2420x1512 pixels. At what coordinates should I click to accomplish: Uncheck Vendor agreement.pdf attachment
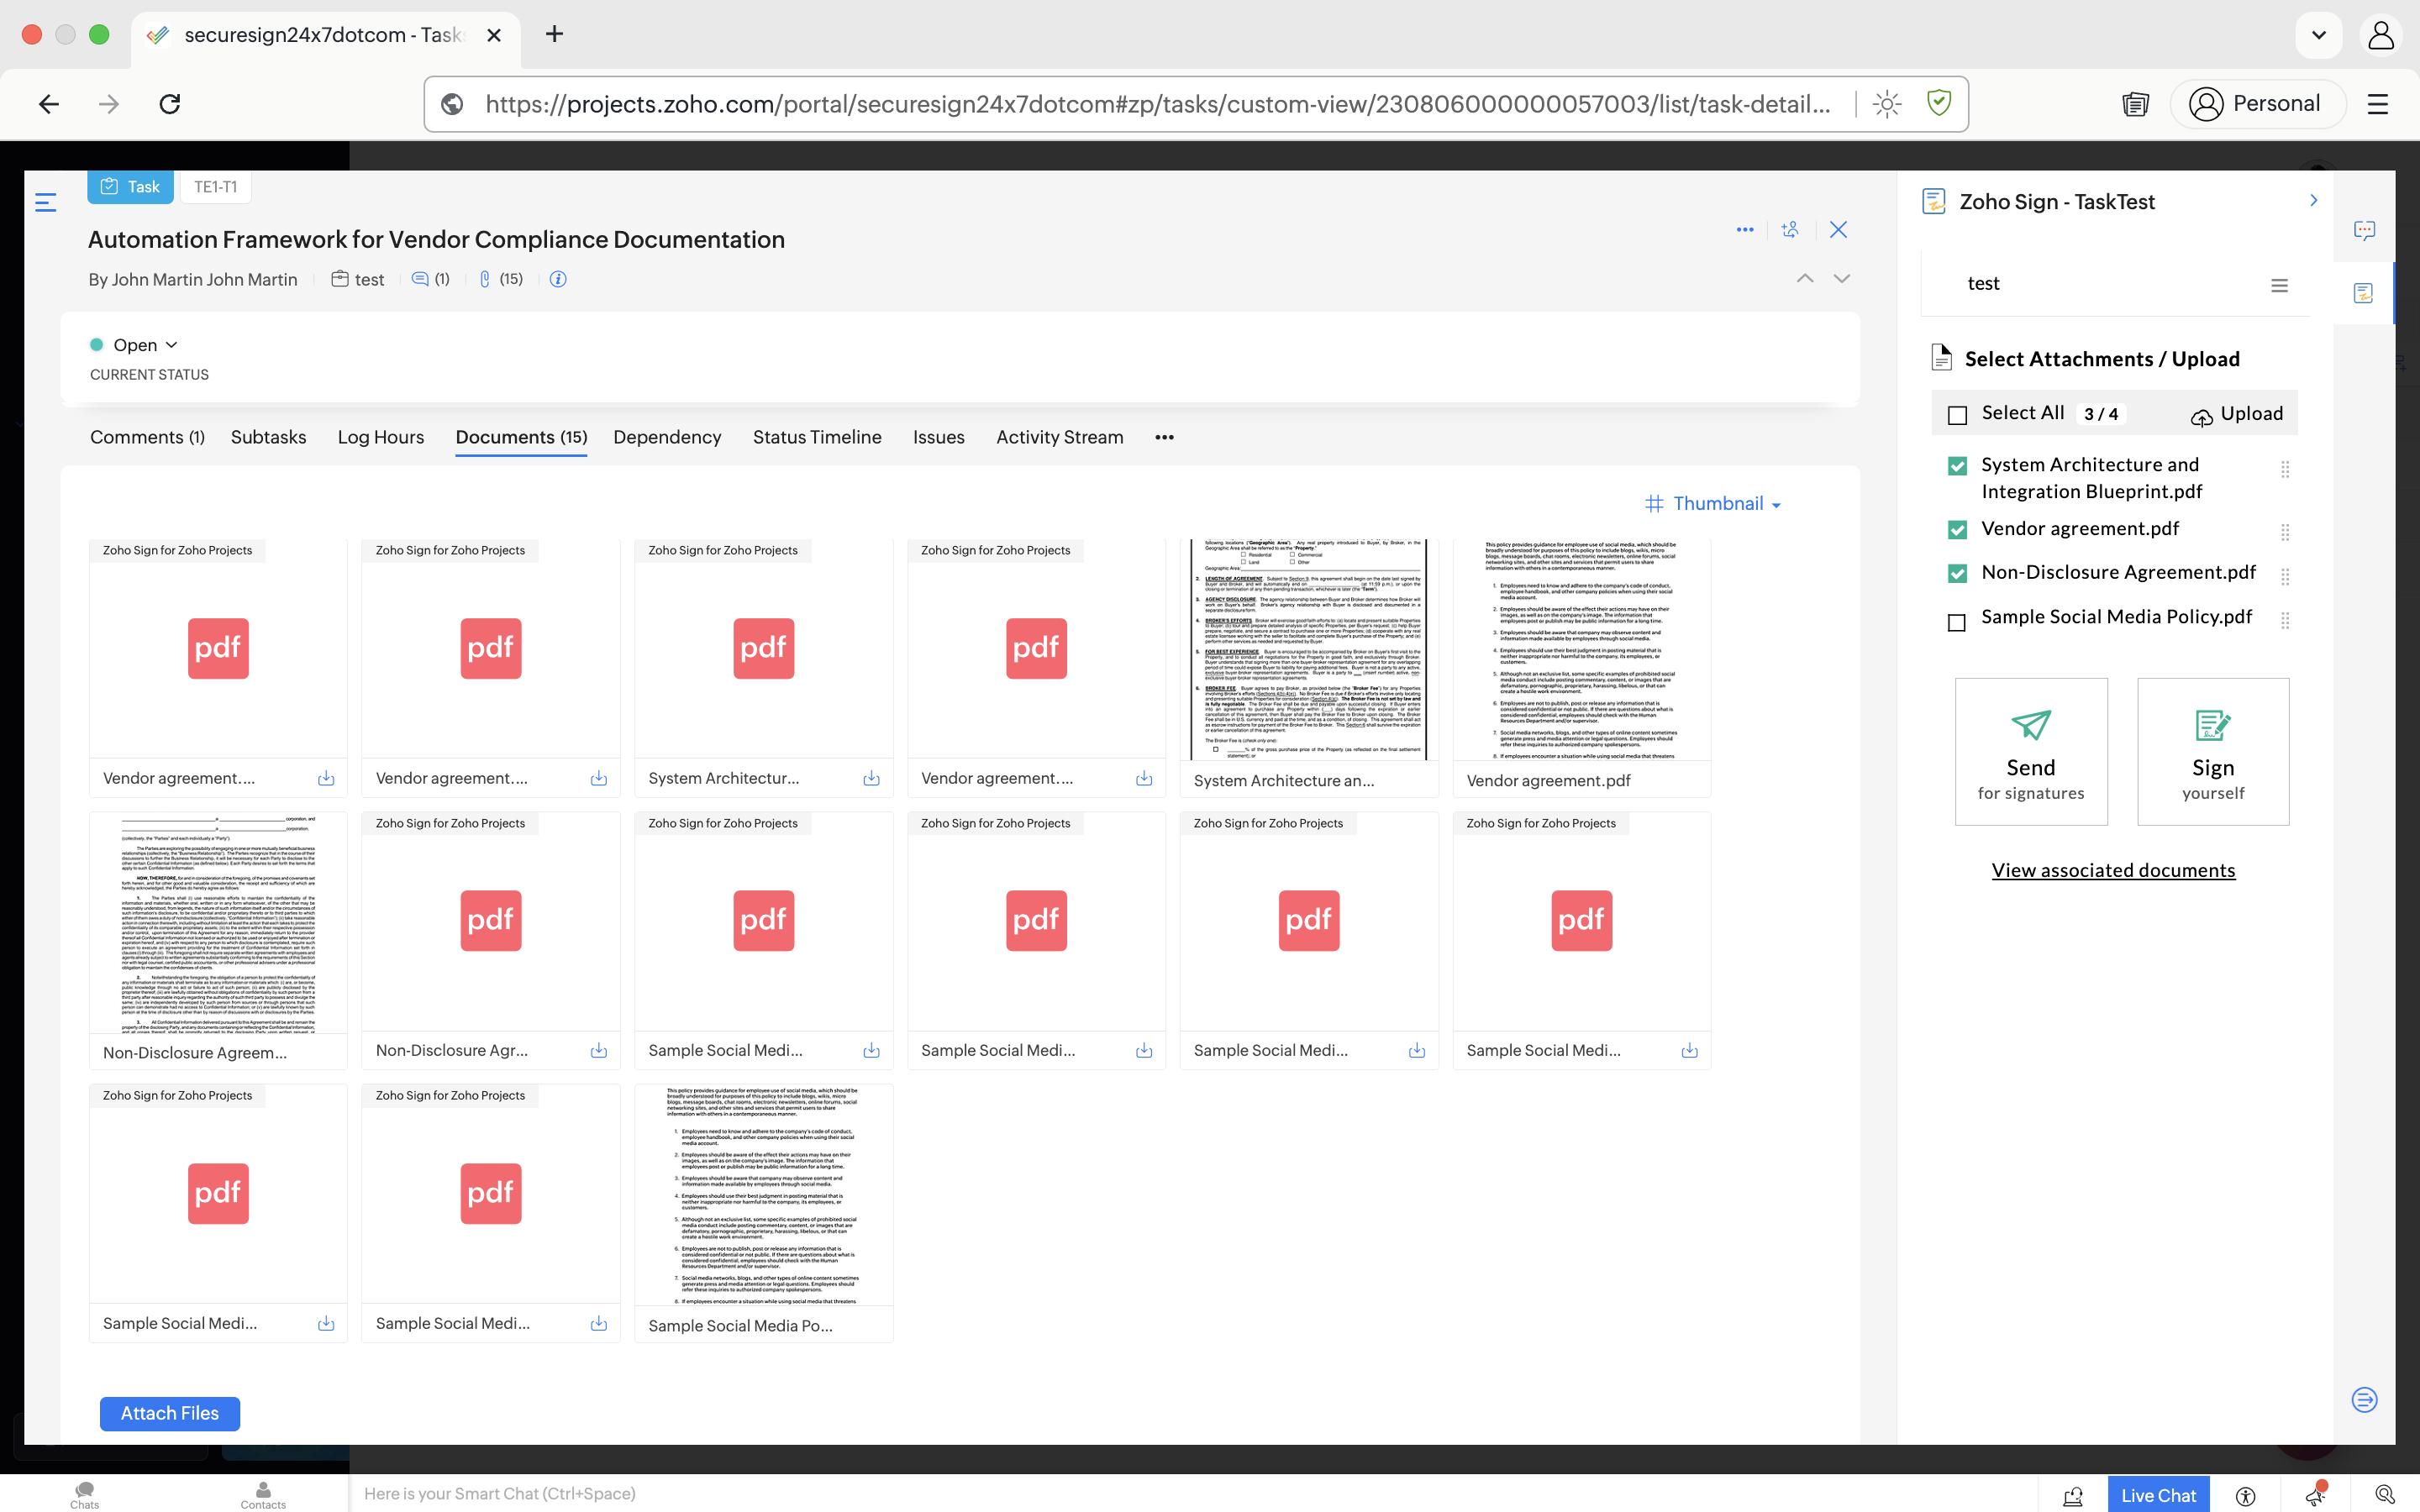[1957, 530]
